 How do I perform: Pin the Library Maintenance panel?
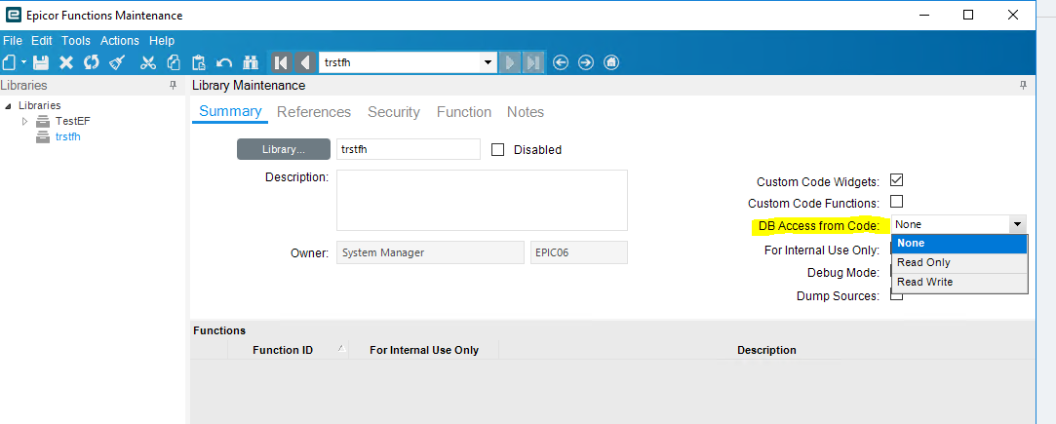[x=1023, y=86]
